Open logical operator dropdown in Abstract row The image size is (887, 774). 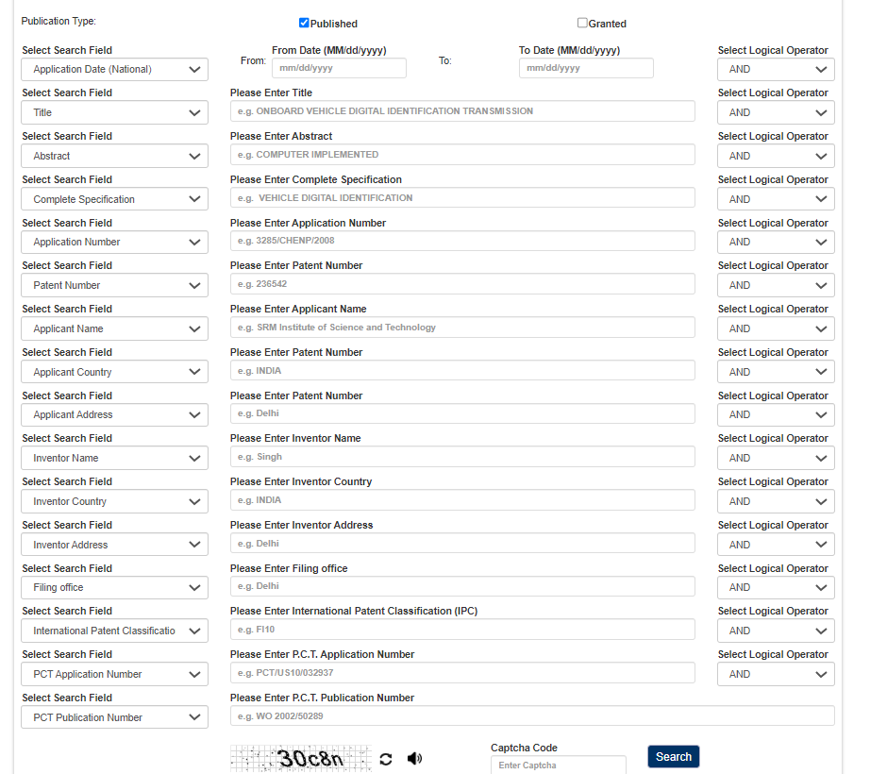pyautogui.click(x=776, y=156)
